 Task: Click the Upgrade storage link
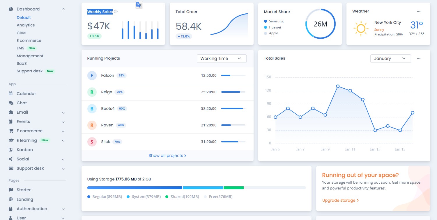point(340,200)
